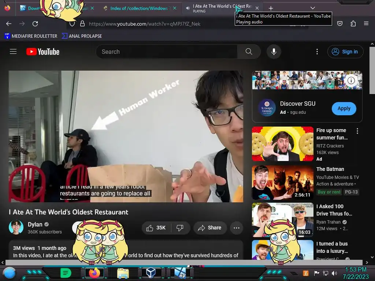The height and width of the screenshot is (281, 375).
Task: Click the site security padlock icon
Action: [x=82, y=24]
